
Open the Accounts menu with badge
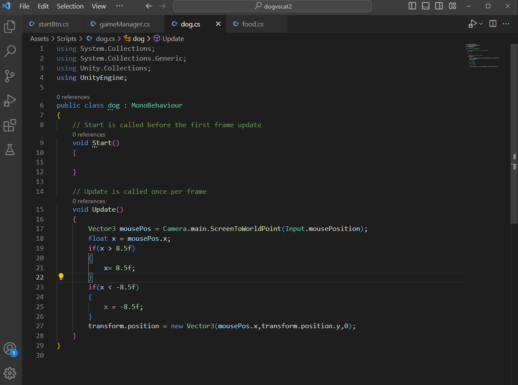(x=10, y=349)
